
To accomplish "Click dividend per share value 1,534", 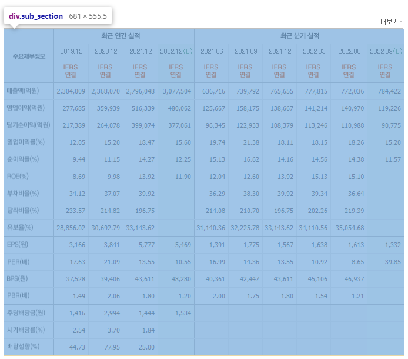I will tap(183, 313).
